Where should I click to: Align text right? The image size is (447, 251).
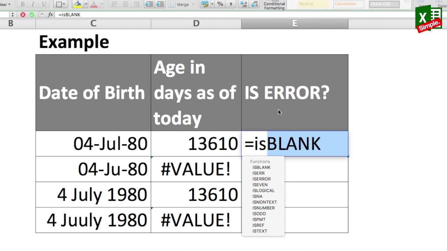[136, 4]
